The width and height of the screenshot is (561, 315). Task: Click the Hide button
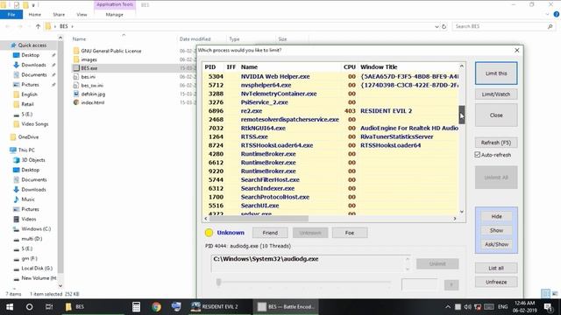(x=496, y=216)
